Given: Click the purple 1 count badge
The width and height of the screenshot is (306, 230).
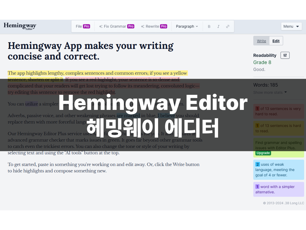Looking at the screenshot, I should pos(257,187).
